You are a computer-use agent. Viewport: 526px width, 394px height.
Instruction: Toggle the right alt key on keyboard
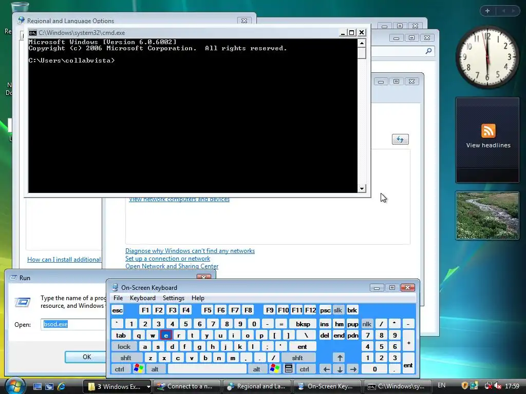point(257,369)
